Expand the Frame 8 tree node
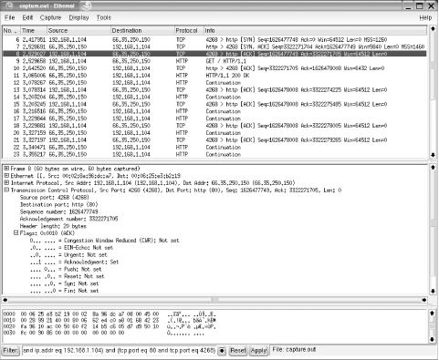The image size is (439, 360). (x=6, y=169)
